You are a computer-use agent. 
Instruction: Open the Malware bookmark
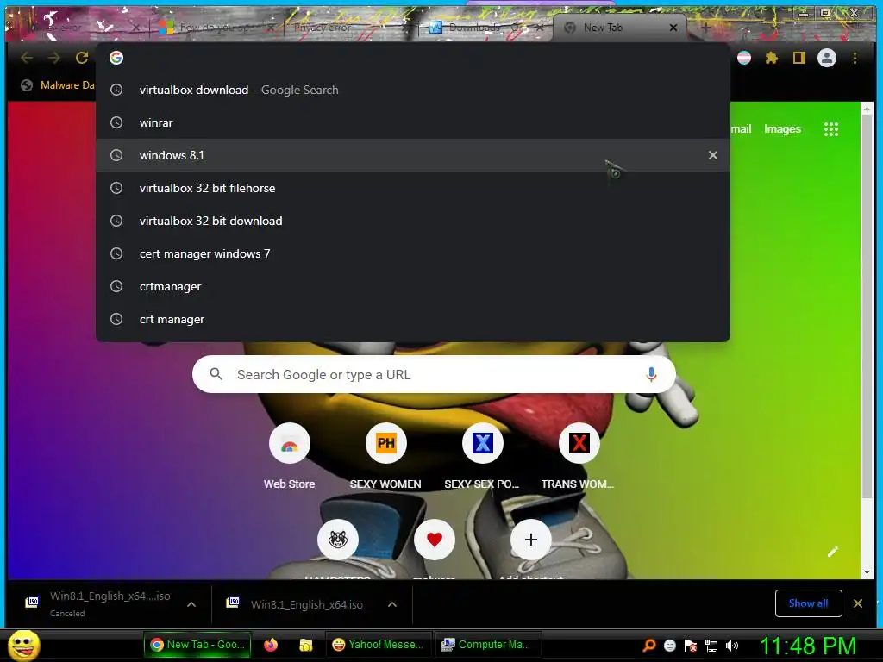(58, 85)
